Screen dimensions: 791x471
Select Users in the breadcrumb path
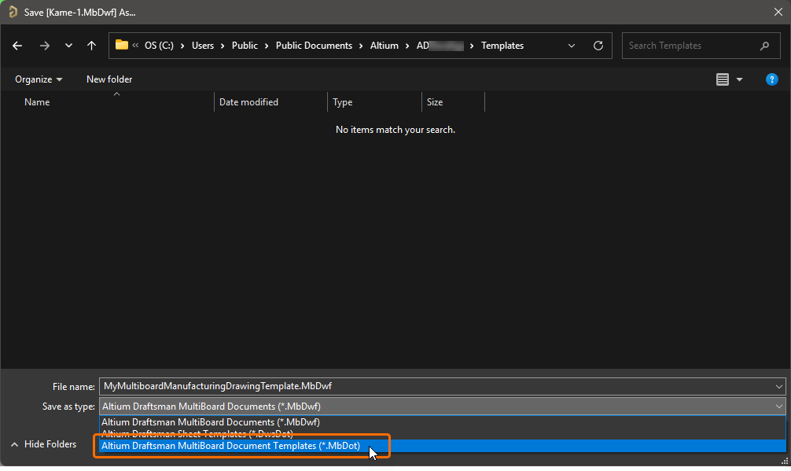point(203,46)
